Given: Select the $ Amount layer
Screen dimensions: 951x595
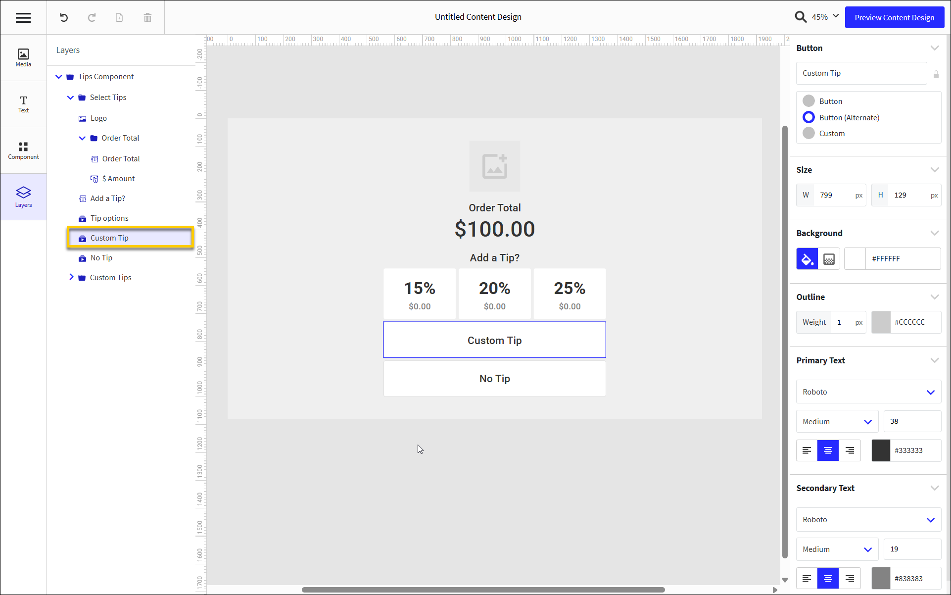Looking at the screenshot, I should [x=118, y=179].
